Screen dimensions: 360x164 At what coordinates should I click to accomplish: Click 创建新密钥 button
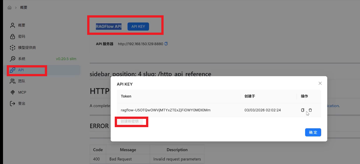(x=130, y=121)
